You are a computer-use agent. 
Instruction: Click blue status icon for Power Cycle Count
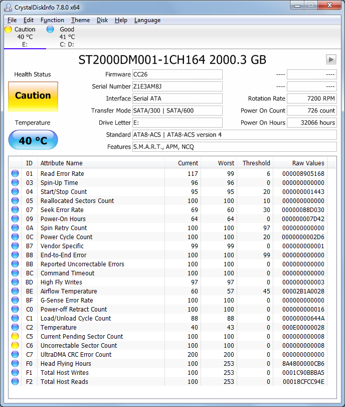tap(15, 237)
